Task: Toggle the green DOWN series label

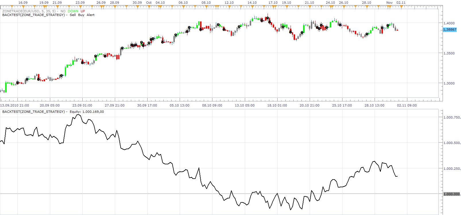Action: point(73,11)
